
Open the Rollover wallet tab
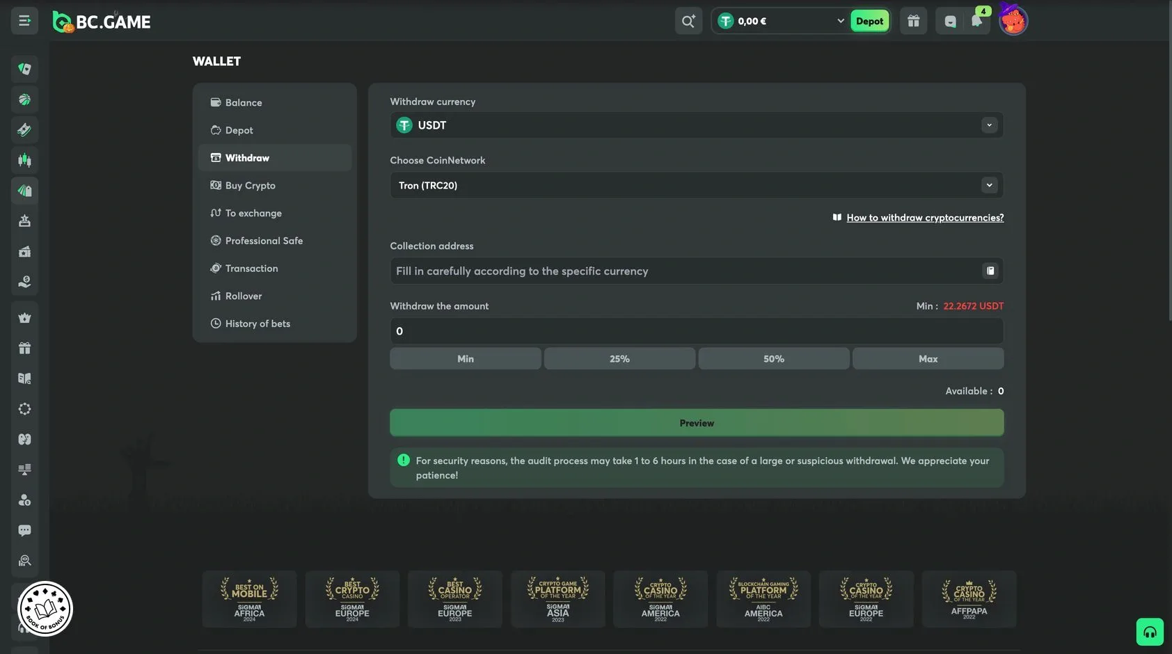pyautogui.click(x=275, y=296)
